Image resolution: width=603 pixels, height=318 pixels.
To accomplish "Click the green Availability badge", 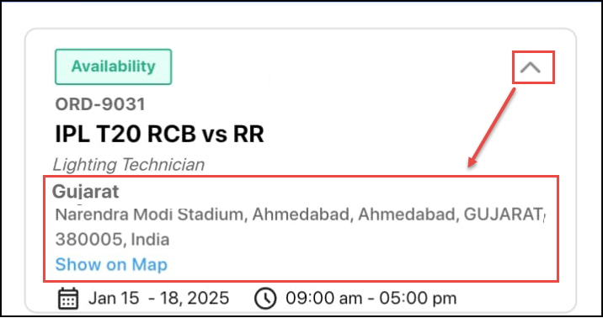I will tap(114, 66).
